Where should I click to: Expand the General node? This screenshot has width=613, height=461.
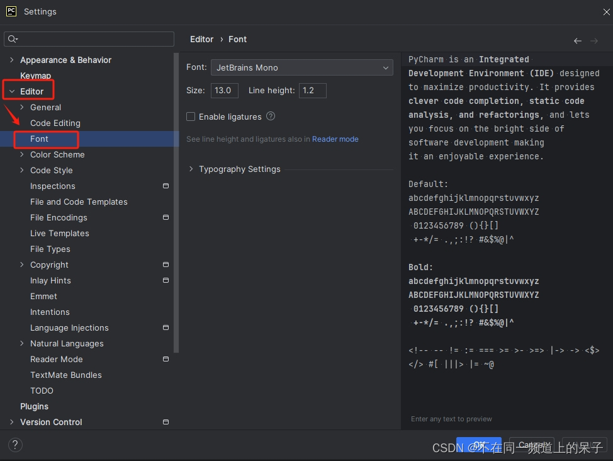tap(22, 107)
